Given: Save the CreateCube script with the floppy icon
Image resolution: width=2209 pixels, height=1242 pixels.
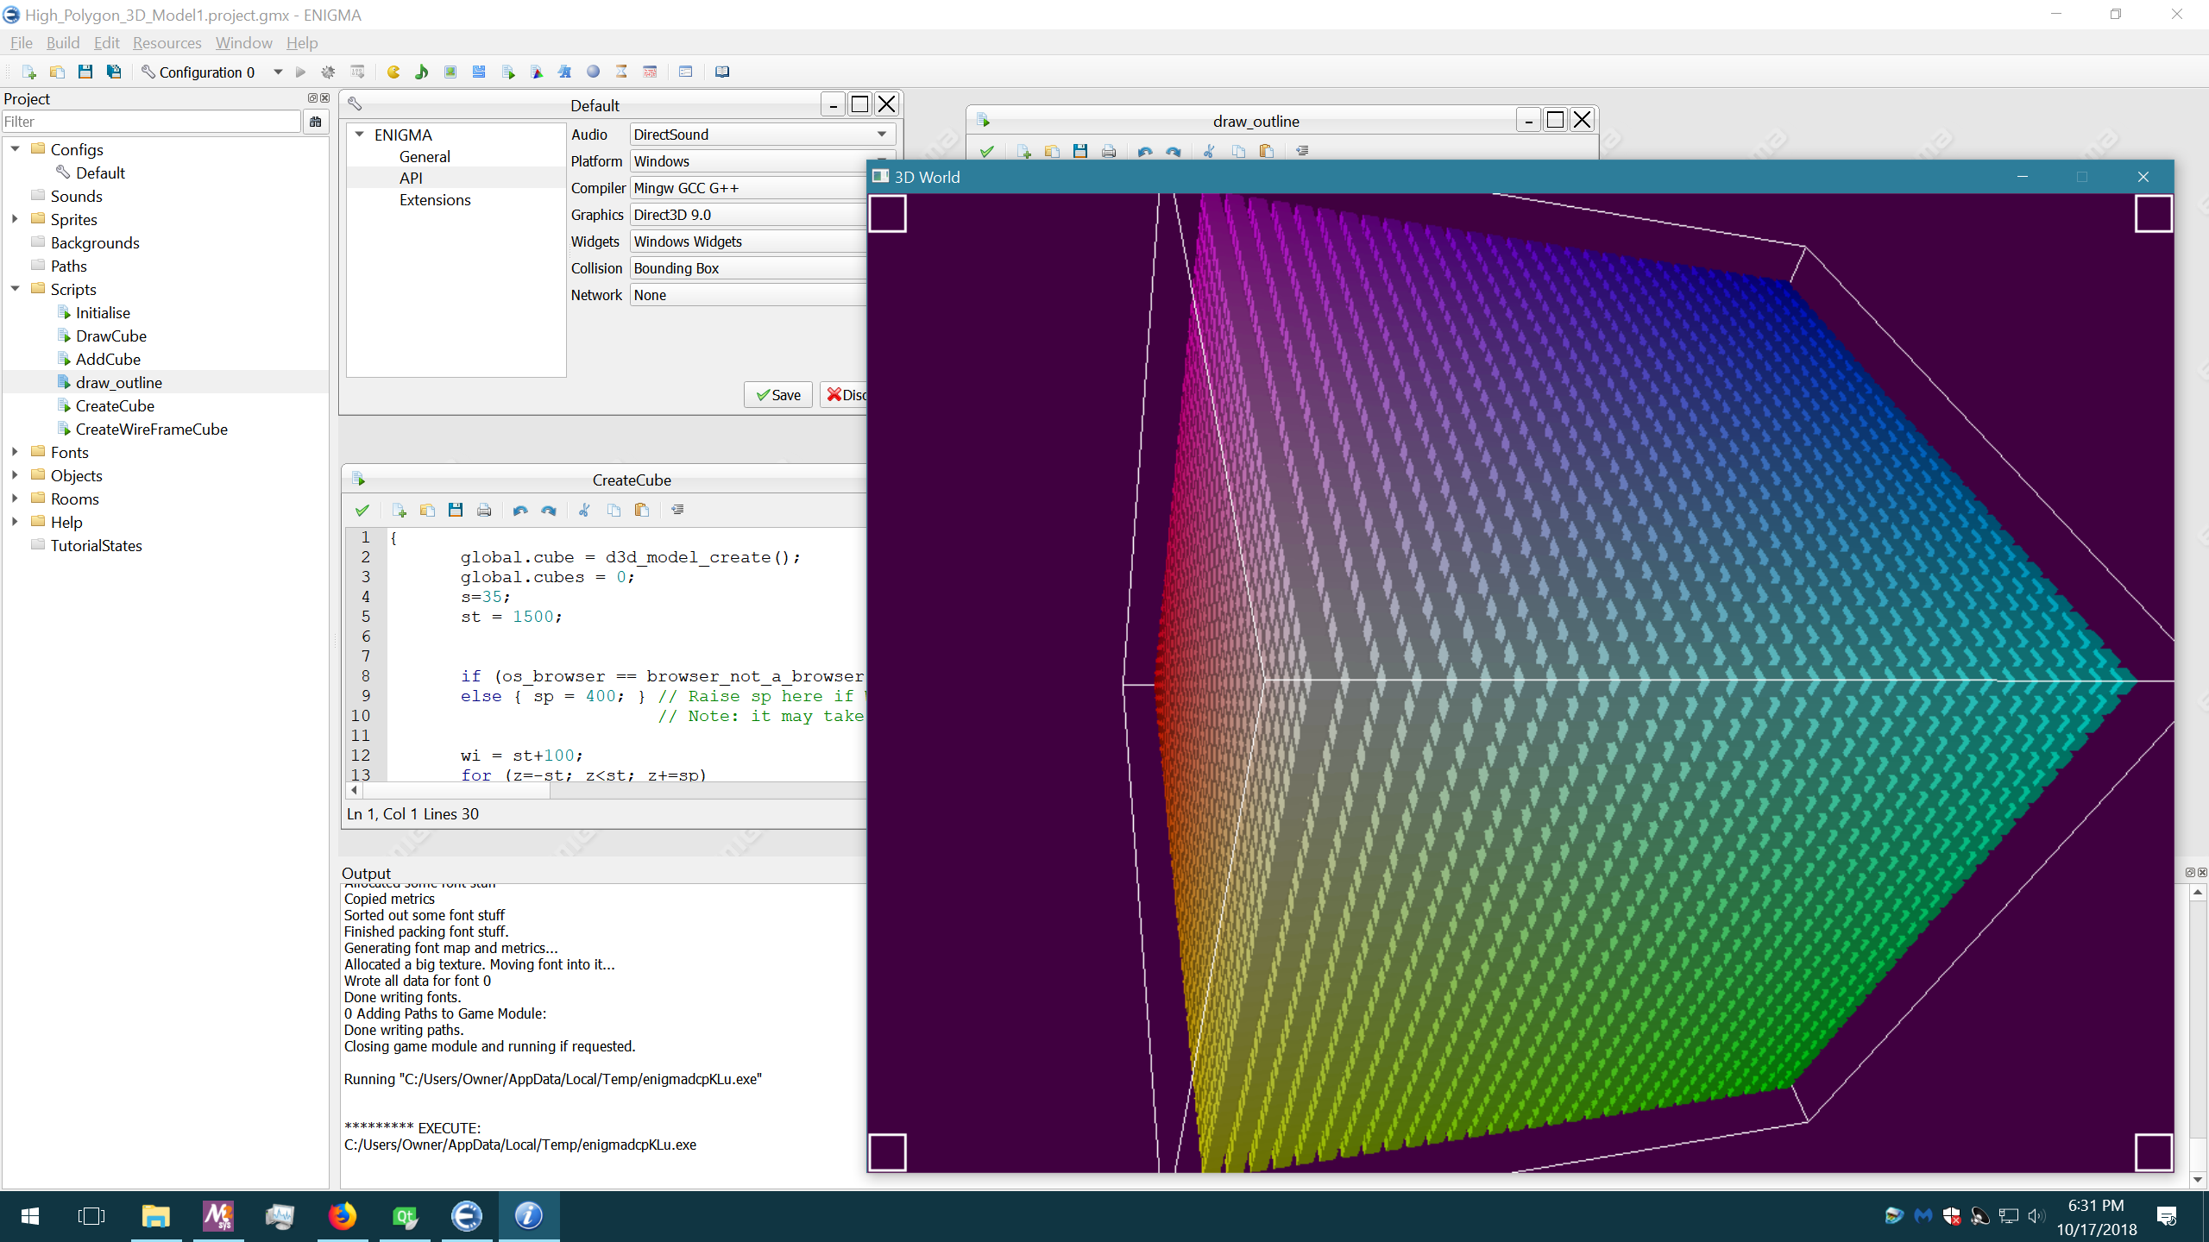Looking at the screenshot, I should 456,510.
